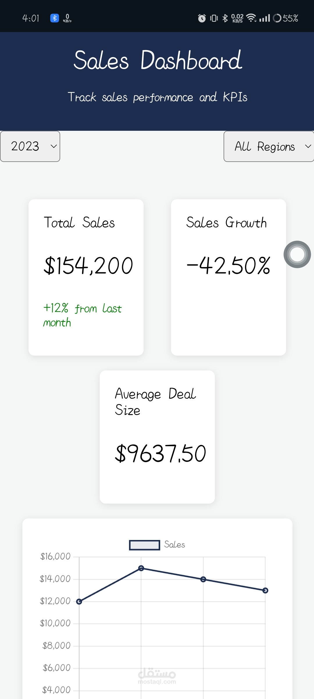Tap the cellular signal bars icon
314x699 pixels.
265,18
